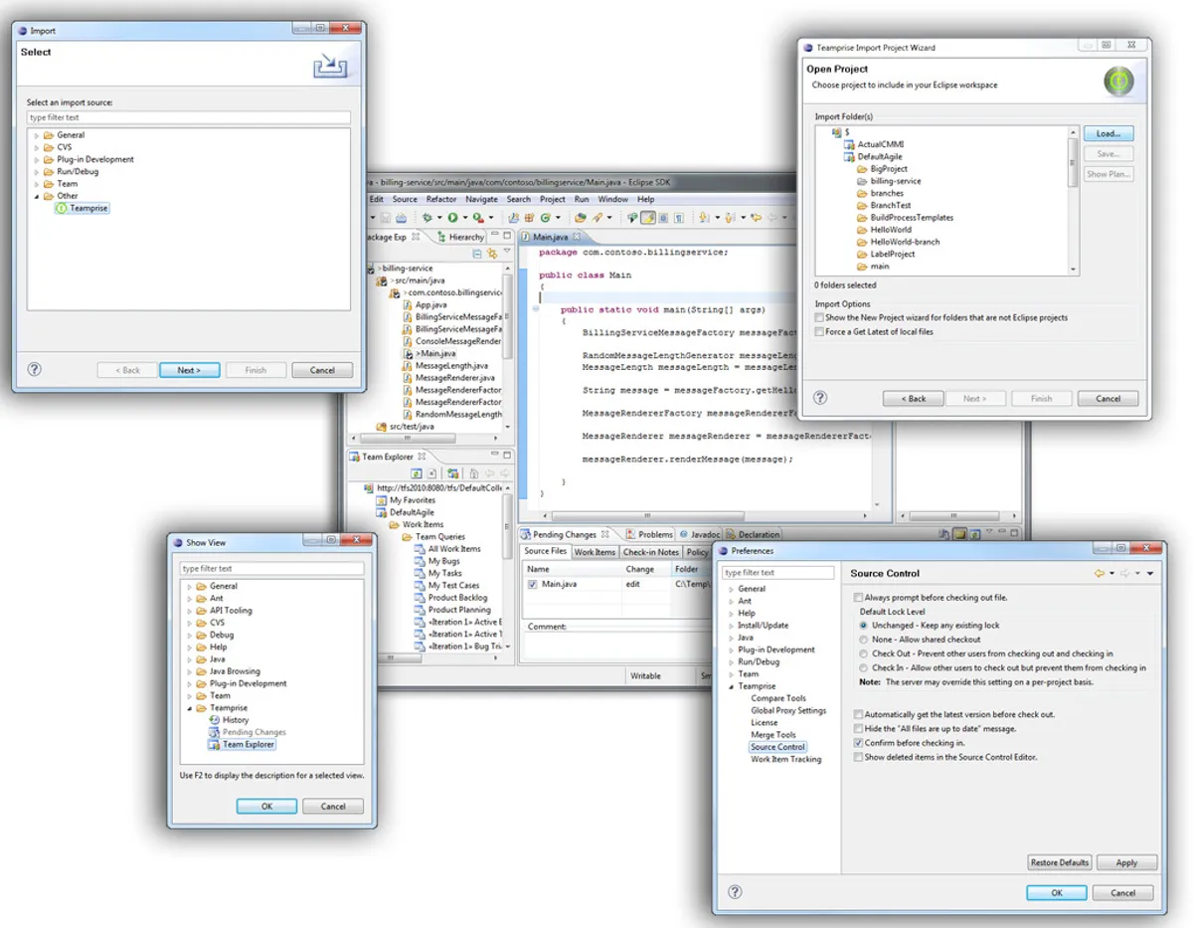
Task: Click the Toggle Mark Occurrences icon in Eclipse toolbar
Action: (647, 217)
